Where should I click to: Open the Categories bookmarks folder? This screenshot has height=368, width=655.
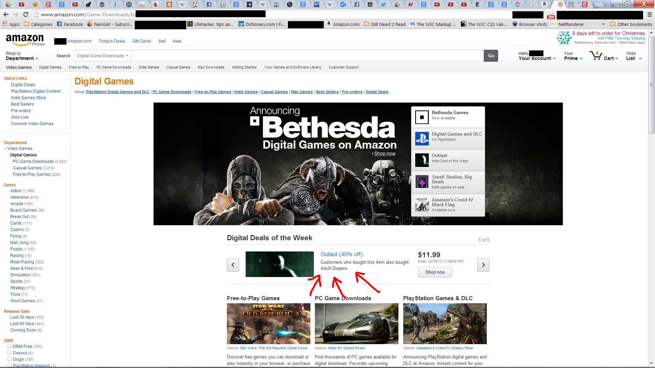(x=38, y=24)
